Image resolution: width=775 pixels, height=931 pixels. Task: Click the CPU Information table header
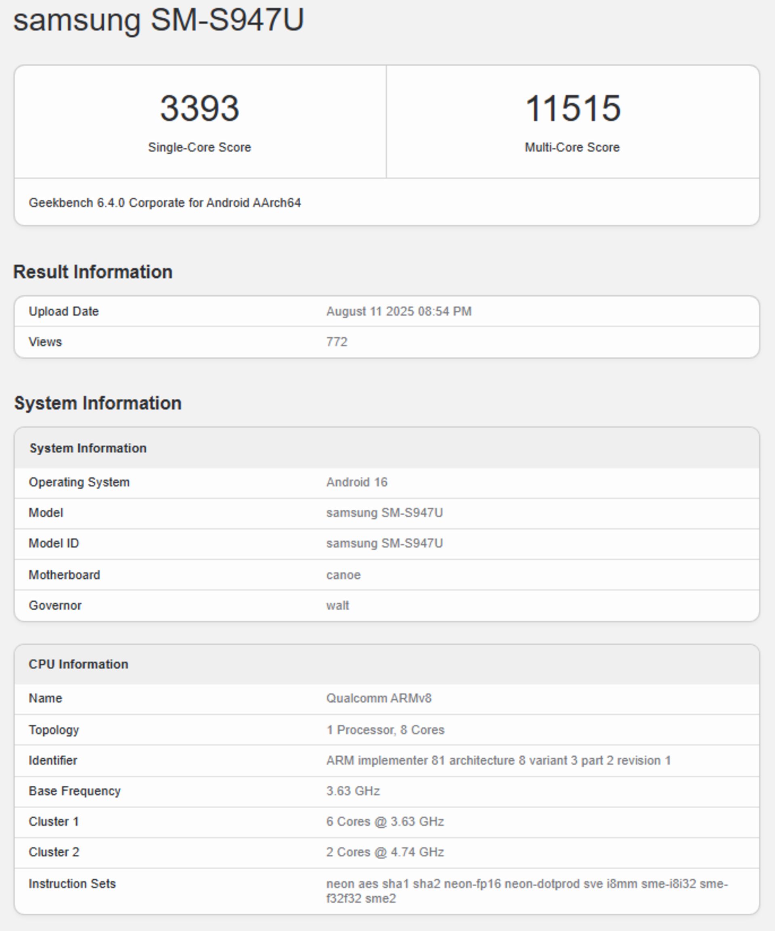click(x=78, y=664)
